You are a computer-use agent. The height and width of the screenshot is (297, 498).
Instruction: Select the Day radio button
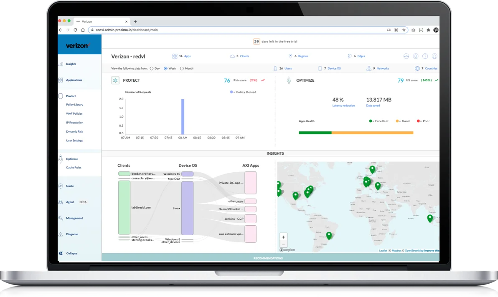pyautogui.click(x=152, y=68)
